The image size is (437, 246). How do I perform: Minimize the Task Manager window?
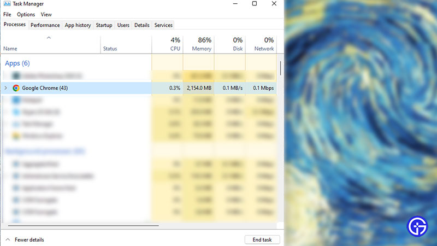tap(235, 4)
